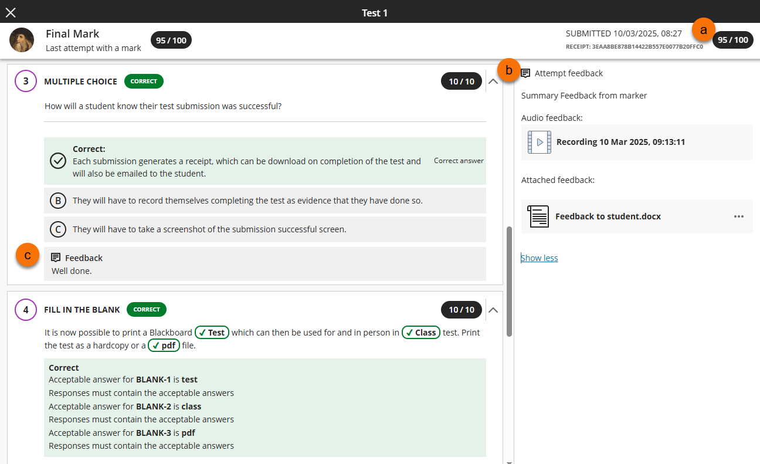Open Feedback to student.docx attachment
Screen dimensions: 760x464
tap(608, 216)
